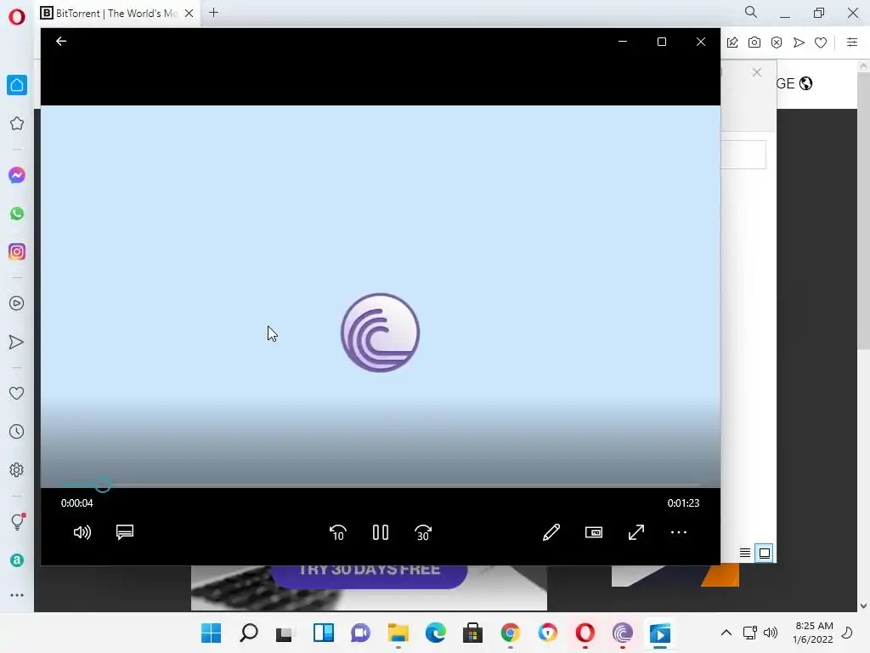Open the subtitles and captions menu
The image size is (870, 653).
tap(125, 532)
